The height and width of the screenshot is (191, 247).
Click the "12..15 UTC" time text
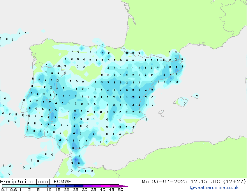(x=205, y=182)
